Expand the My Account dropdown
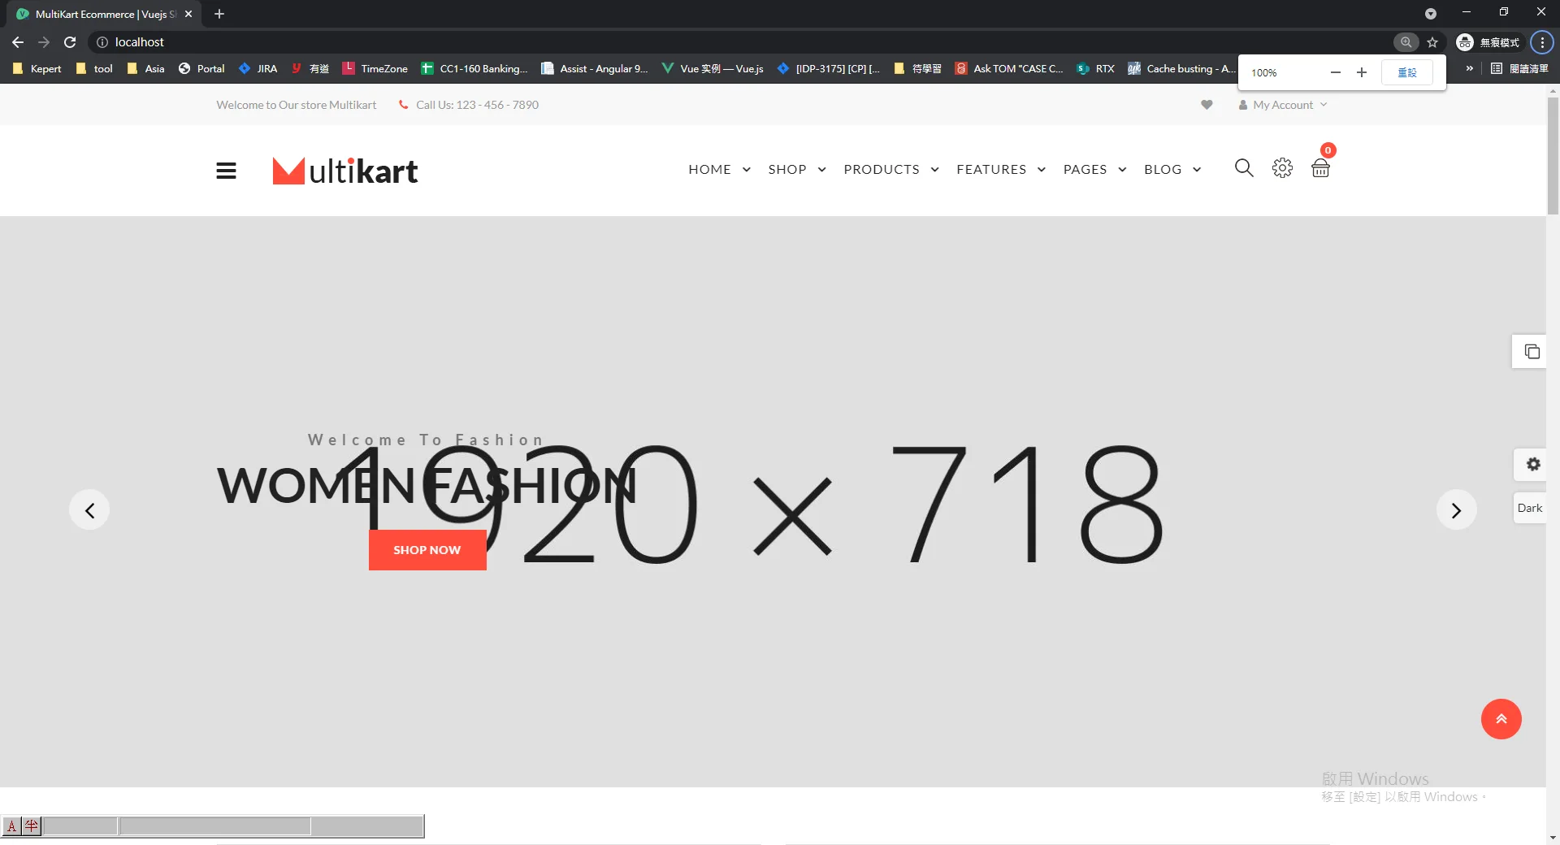 [x=1282, y=105]
